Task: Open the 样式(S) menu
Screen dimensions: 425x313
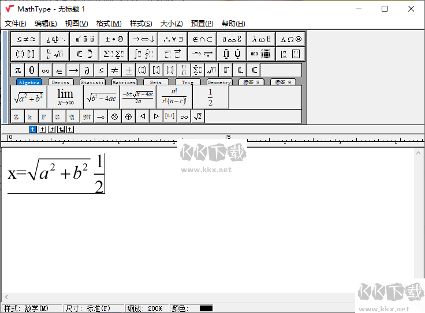Action: tap(141, 24)
